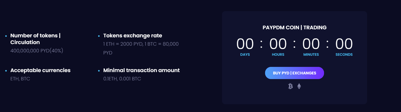Screen dimensions: 401x112
Task: Click the SECONDS label under the countdown
Action: (344, 55)
